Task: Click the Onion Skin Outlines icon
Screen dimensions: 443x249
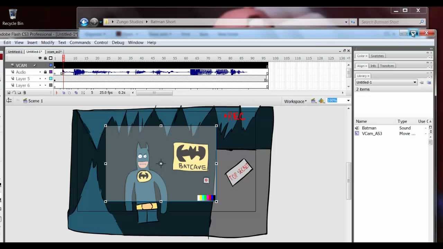Action: [x=69, y=93]
